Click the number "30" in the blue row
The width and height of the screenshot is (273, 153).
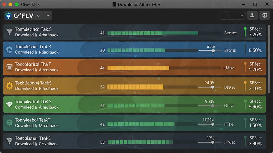tap(103, 50)
